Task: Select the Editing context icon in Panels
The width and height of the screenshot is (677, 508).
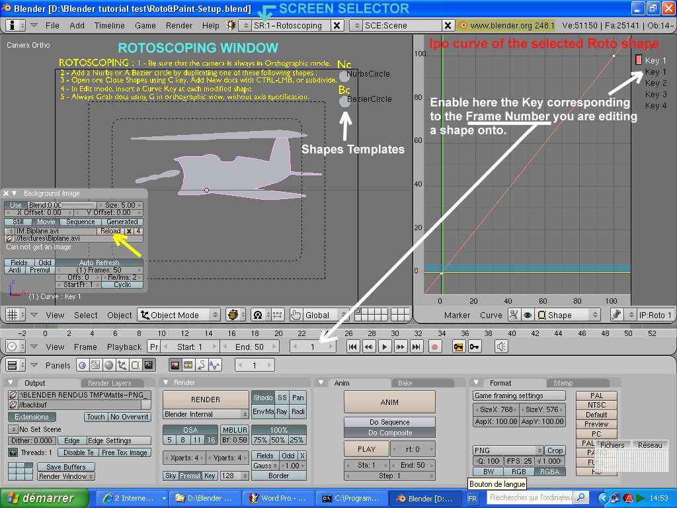Action: tap(135, 365)
